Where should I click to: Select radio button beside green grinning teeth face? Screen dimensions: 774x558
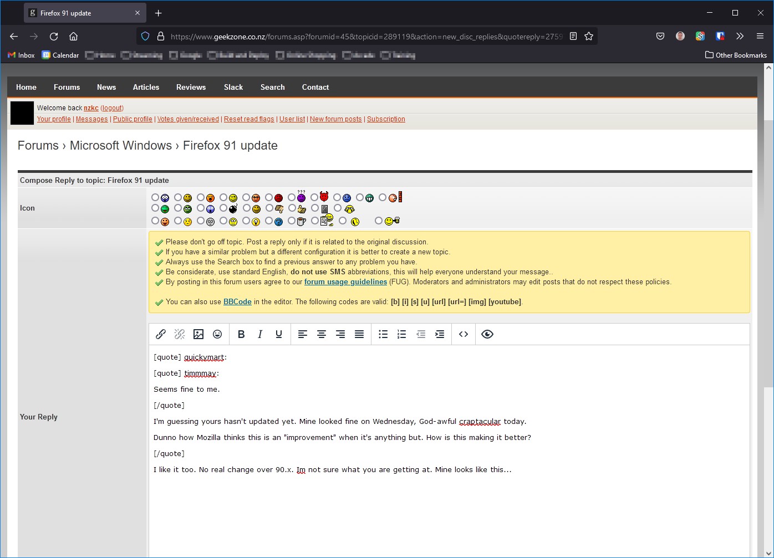360,197
